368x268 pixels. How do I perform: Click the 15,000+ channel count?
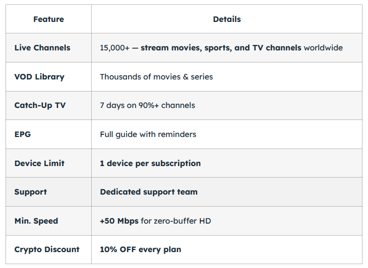point(113,48)
